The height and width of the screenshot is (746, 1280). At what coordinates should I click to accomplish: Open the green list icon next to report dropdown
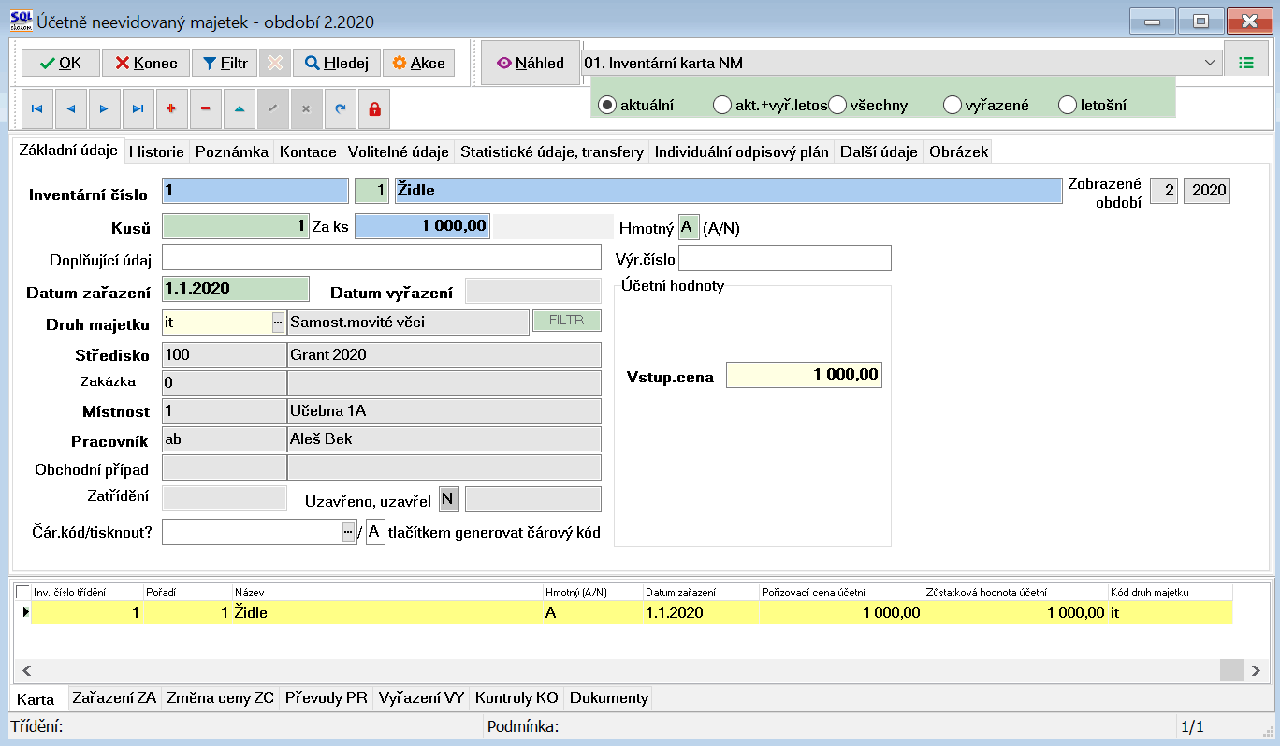(1245, 63)
